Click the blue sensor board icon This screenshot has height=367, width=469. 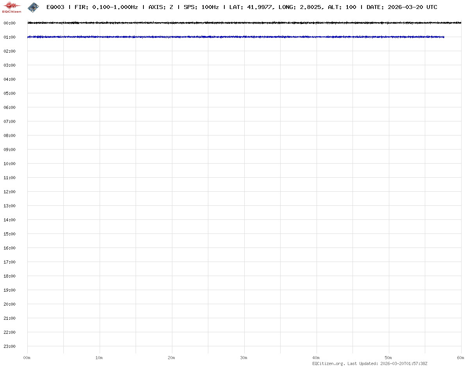click(33, 7)
